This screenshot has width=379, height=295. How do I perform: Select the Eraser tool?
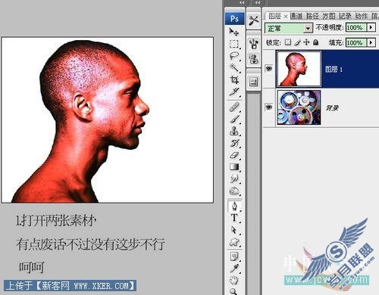[x=234, y=155]
